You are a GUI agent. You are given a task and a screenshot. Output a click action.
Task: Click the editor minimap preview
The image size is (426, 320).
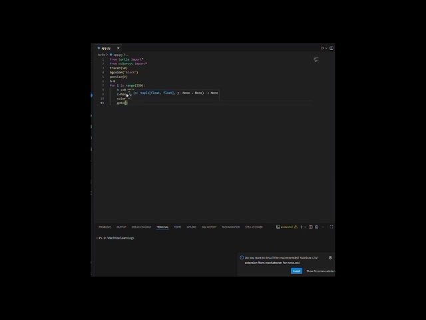[316, 60]
